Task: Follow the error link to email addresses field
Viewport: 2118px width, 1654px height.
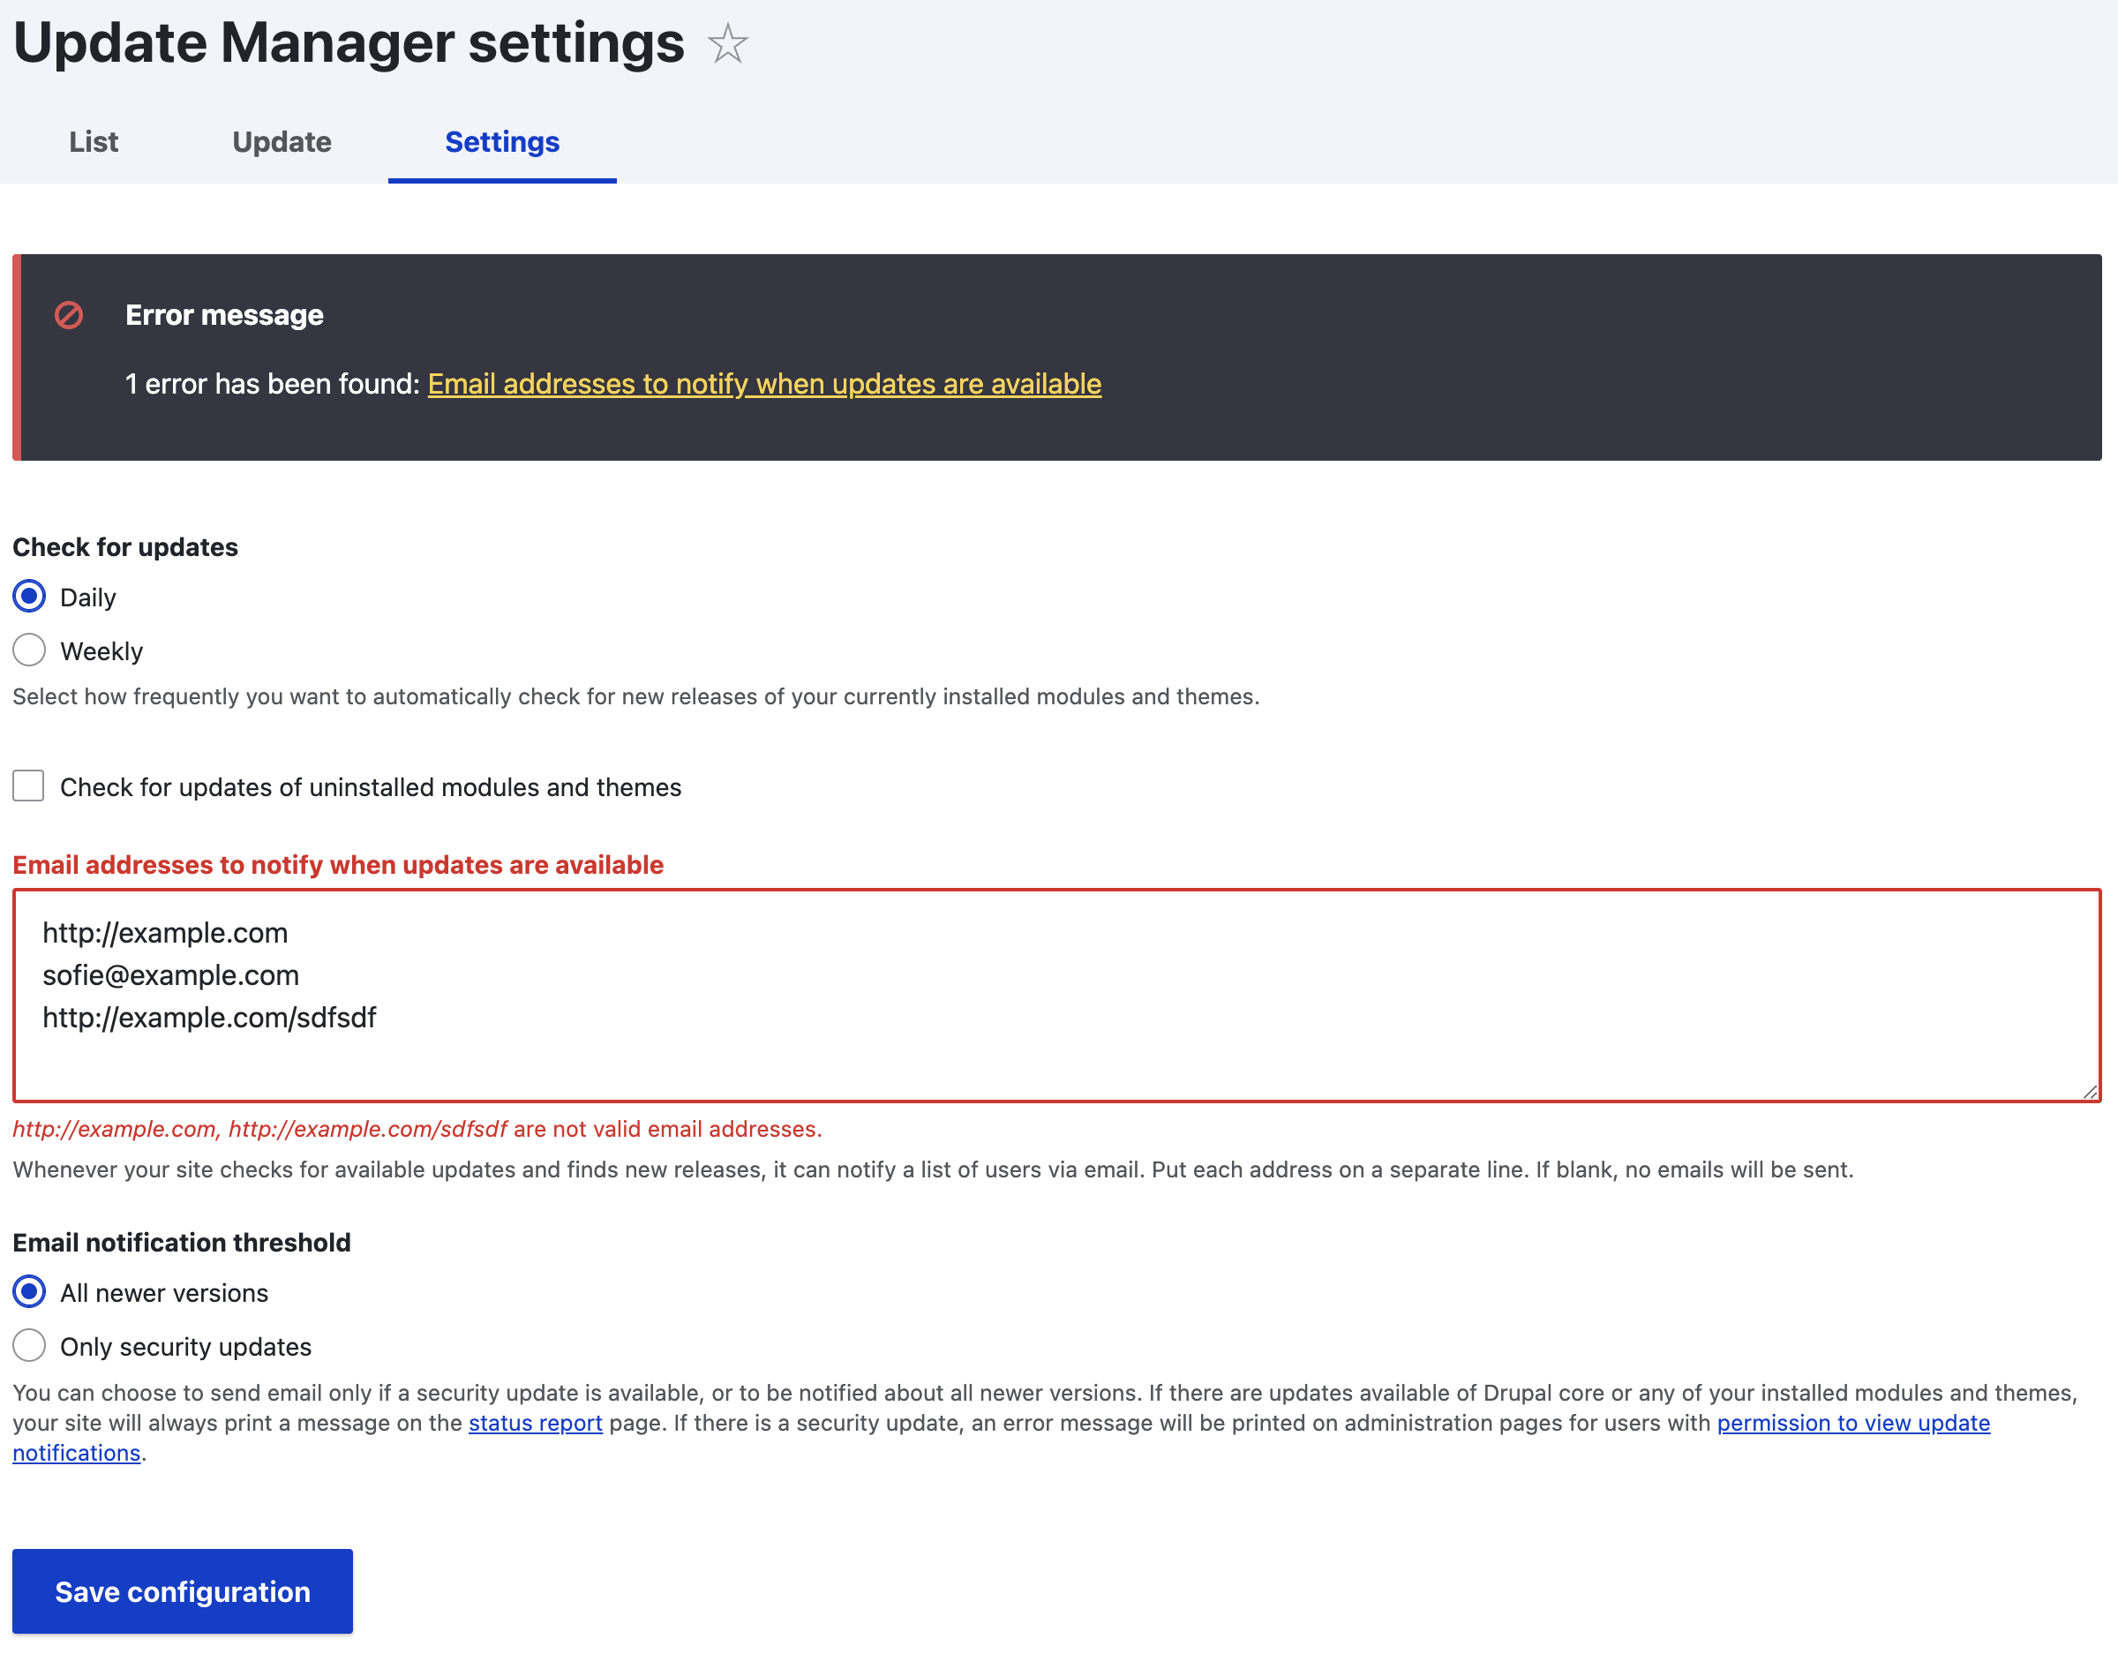Action: pyautogui.click(x=764, y=384)
